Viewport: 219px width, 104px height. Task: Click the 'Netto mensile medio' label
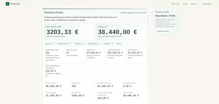click(x=54, y=27)
